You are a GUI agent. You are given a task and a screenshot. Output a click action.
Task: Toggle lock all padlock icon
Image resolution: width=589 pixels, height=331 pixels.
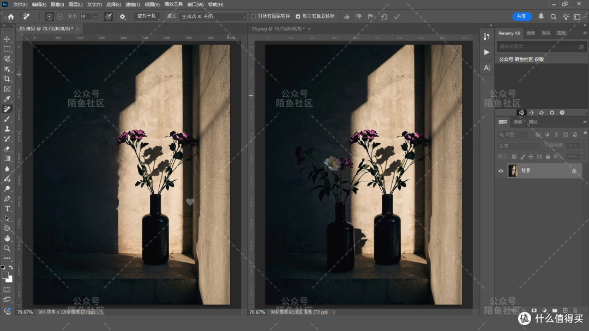click(x=548, y=157)
